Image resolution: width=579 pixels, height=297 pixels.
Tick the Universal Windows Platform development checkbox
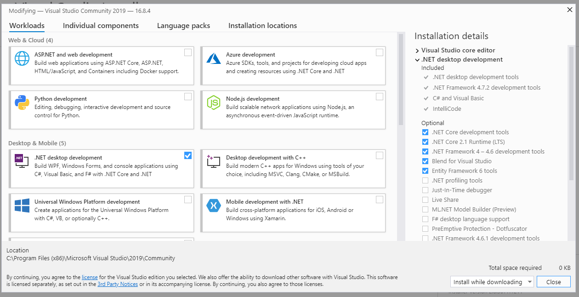tap(188, 200)
